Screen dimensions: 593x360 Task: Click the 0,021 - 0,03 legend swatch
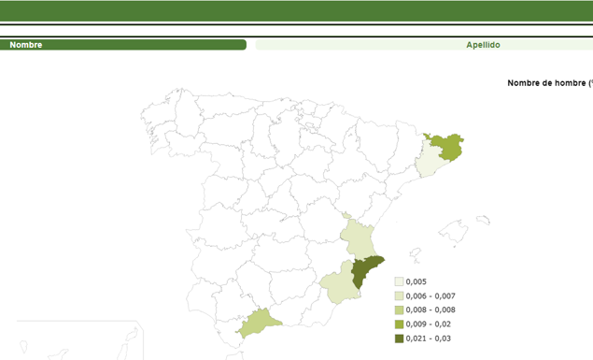[x=399, y=338]
